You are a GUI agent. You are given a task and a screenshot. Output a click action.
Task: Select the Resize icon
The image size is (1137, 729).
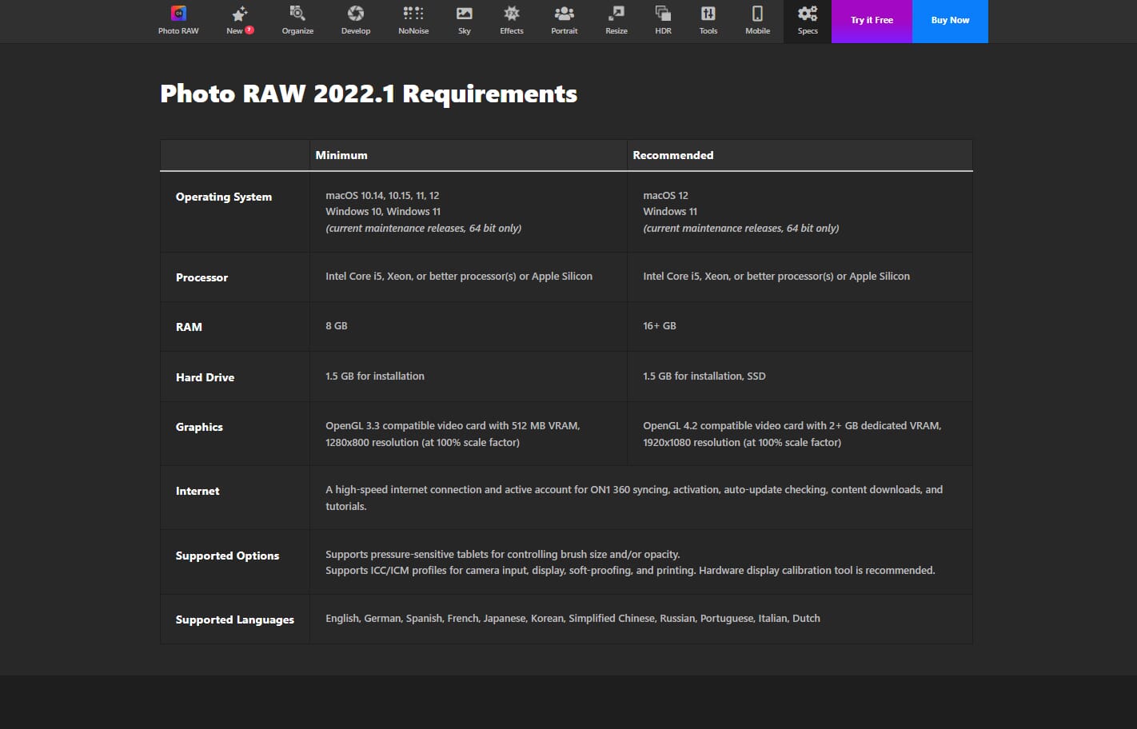616,14
